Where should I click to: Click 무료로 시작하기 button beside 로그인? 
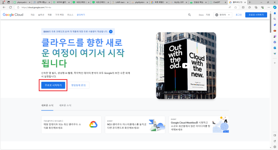(256, 15)
